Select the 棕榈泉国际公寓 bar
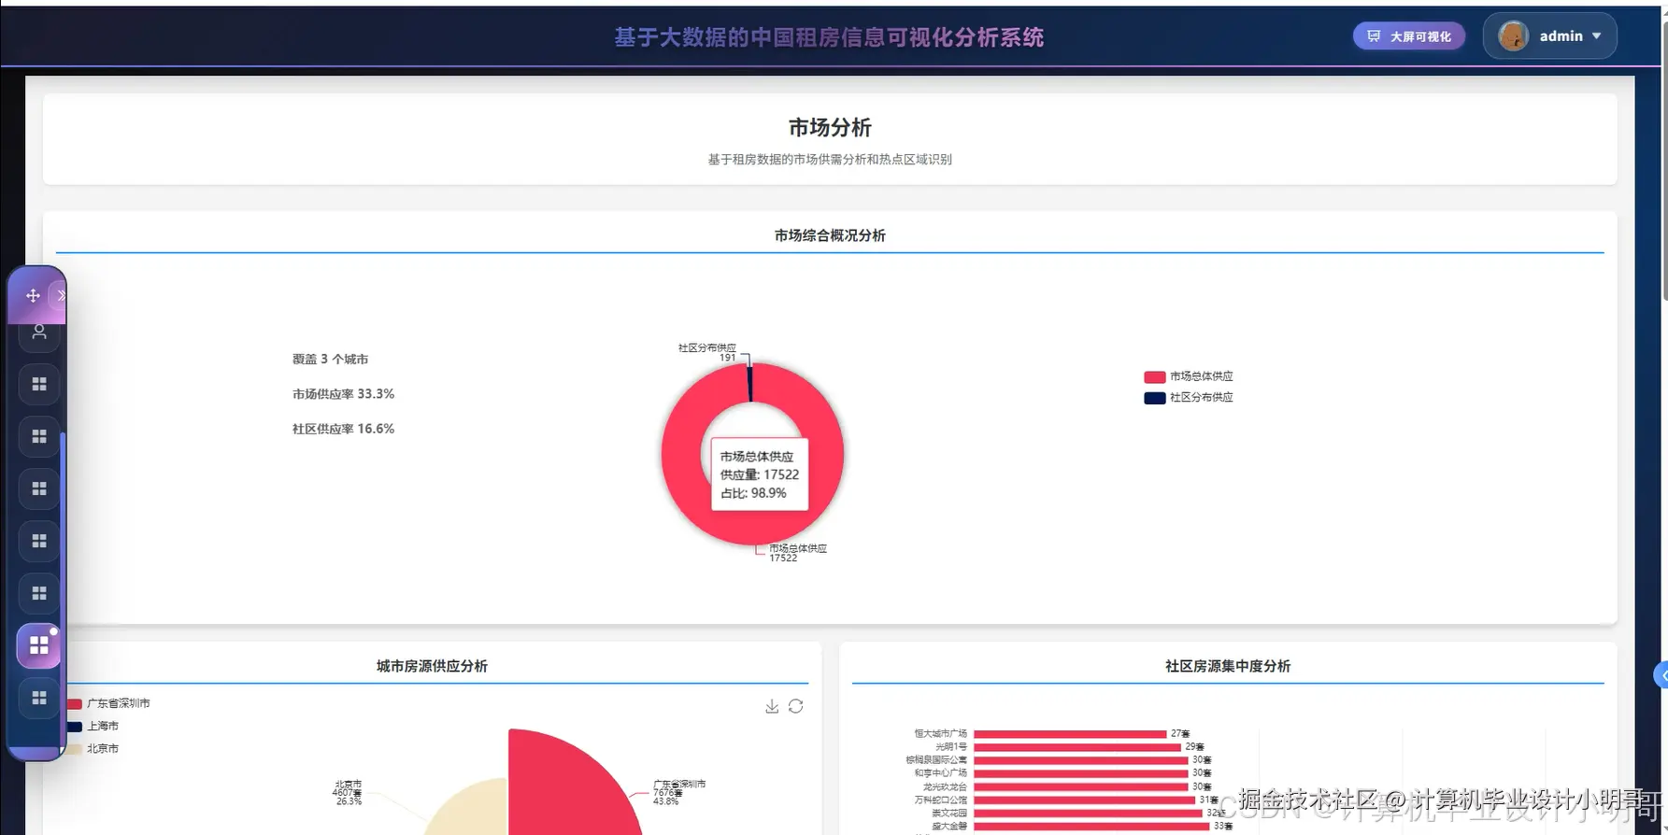 [x=1081, y=760]
